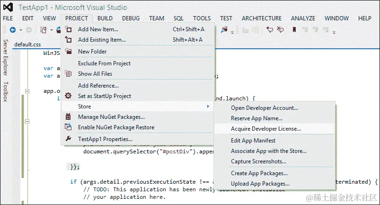Click the Find in Files toolbar icon
Screen dimensions: 380x205
pyautogui.click(x=224, y=30)
